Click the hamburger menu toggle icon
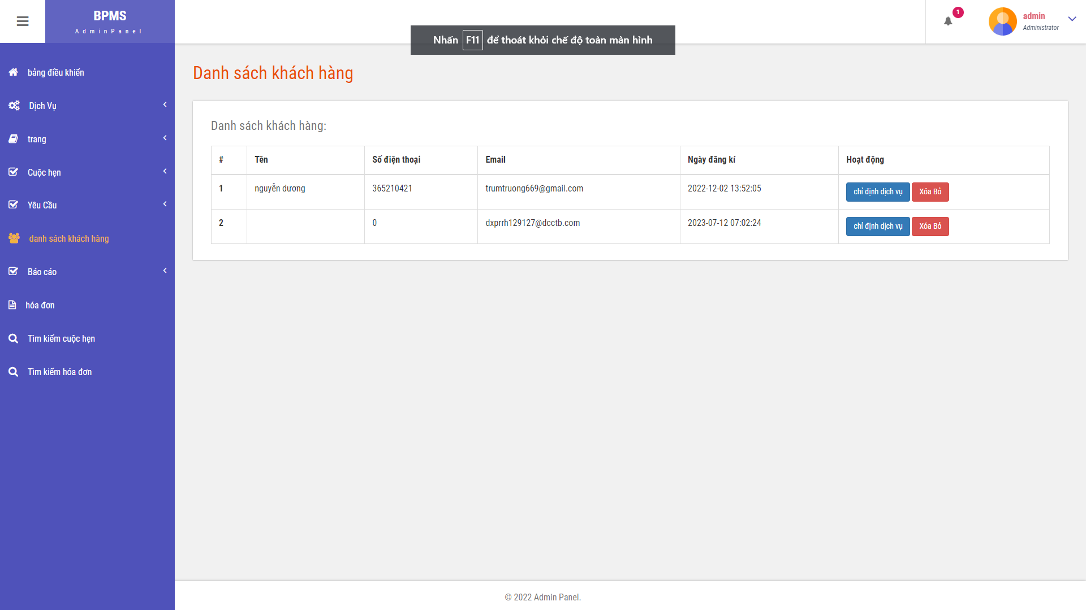1086x610 pixels. (23, 21)
